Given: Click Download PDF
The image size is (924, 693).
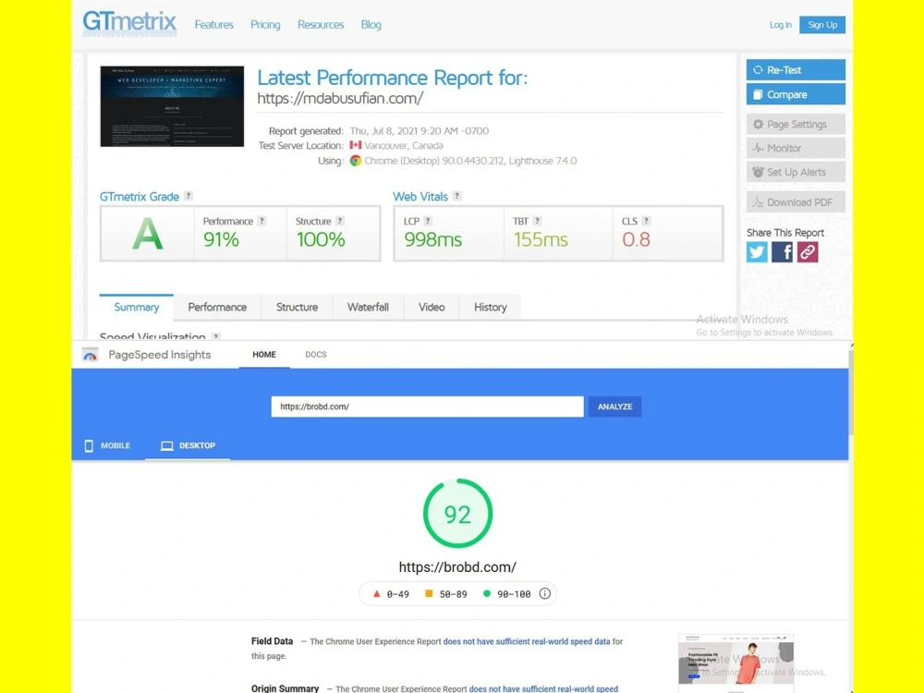Looking at the screenshot, I should [x=796, y=202].
